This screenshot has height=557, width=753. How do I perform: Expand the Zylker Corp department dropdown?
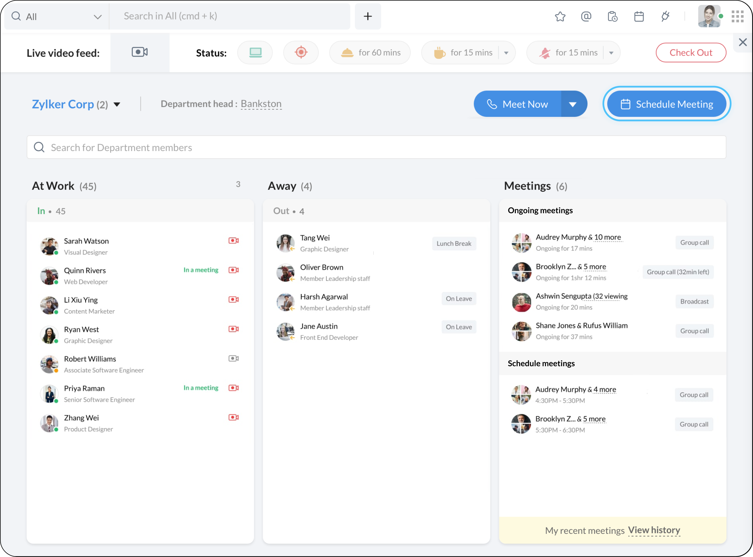point(117,105)
